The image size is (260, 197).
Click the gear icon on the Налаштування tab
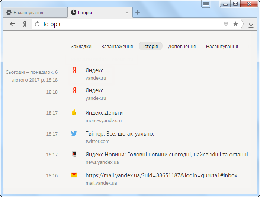click(x=9, y=12)
